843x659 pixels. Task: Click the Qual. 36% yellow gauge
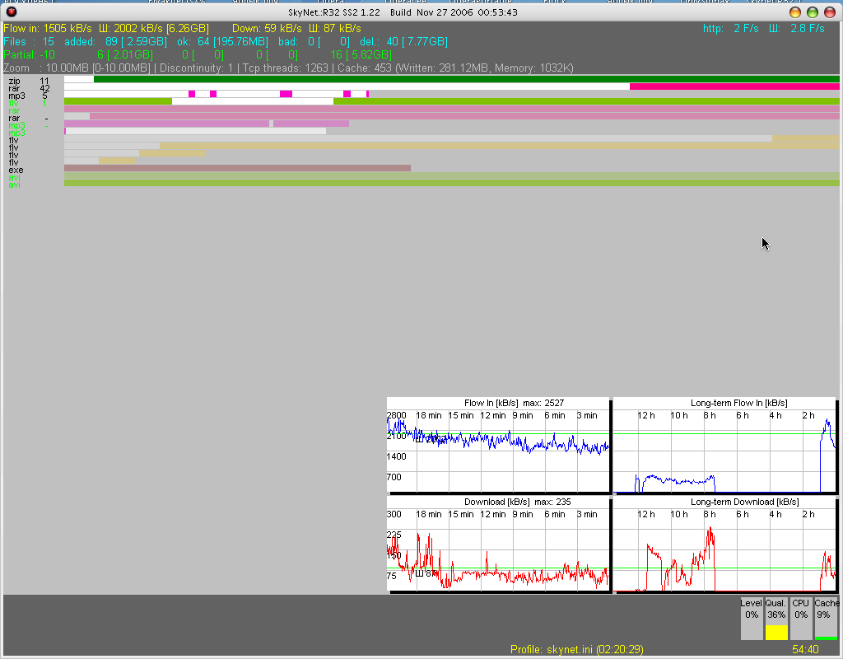pyautogui.click(x=775, y=619)
